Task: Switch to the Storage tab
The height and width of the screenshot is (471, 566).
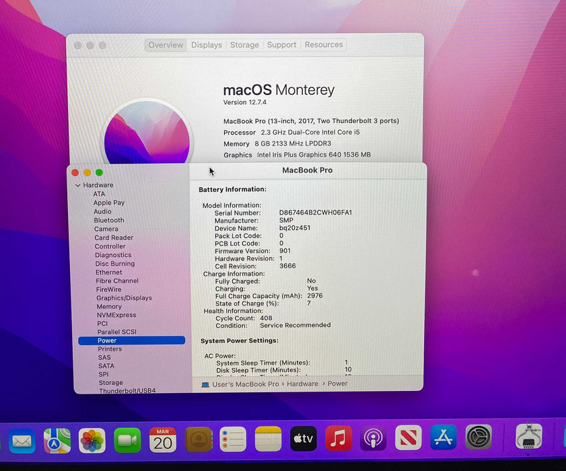Action: point(244,45)
